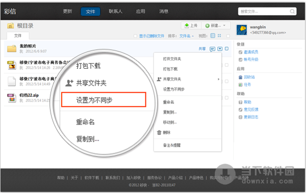Image resolution: width=306 pixels, height=193 pixels.
Task: Tick checkbox on 归档22.zip row
Action: pos(226,98)
